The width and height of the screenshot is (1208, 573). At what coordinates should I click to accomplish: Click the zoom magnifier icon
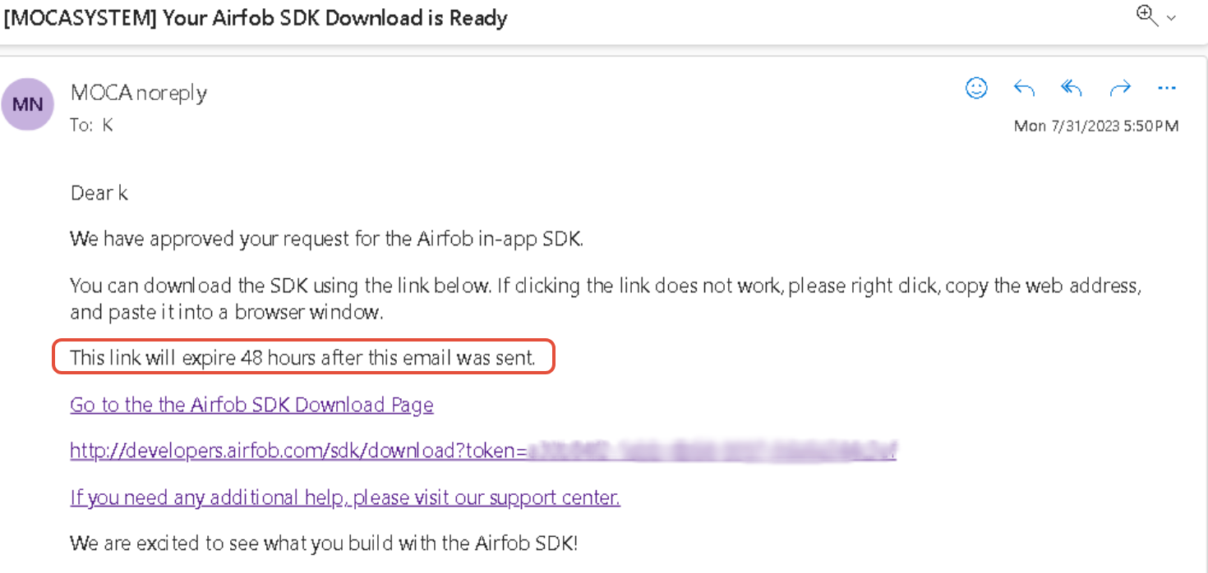click(1147, 15)
